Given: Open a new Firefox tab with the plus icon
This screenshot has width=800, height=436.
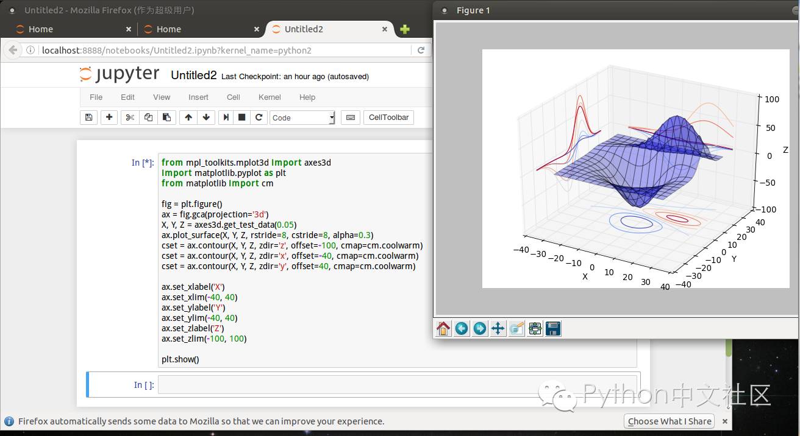Looking at the screenshot, I should pyautogui.click(x=405, y=29).
